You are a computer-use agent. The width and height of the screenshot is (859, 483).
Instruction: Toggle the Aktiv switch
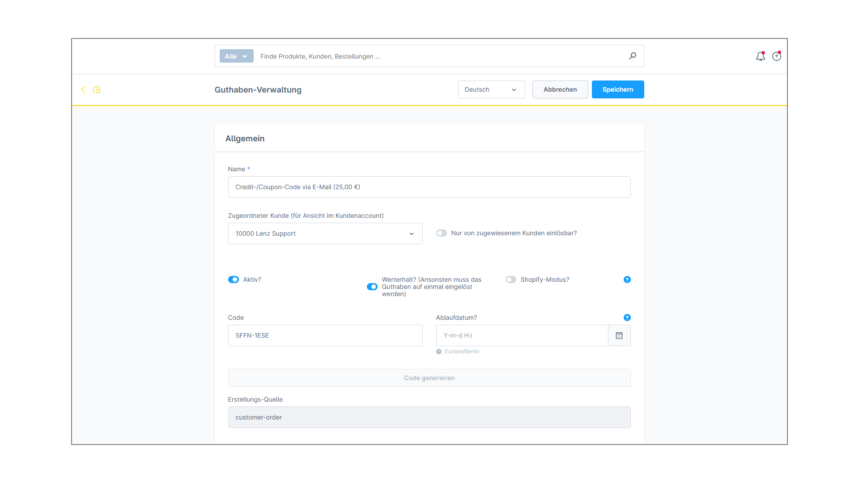click(x=234, y=280)
